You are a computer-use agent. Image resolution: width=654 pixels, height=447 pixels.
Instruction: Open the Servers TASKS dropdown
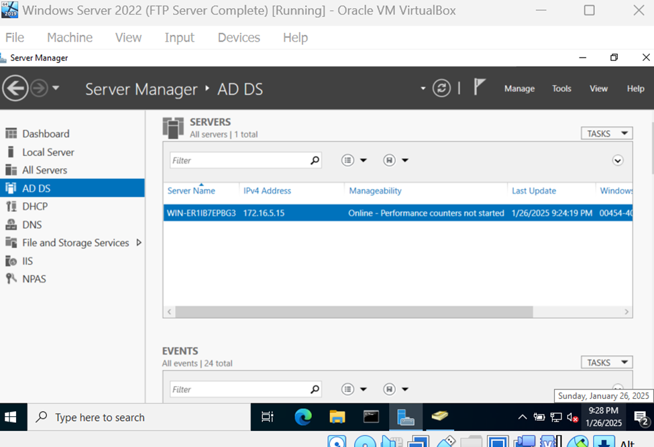(x=607, y=133)
